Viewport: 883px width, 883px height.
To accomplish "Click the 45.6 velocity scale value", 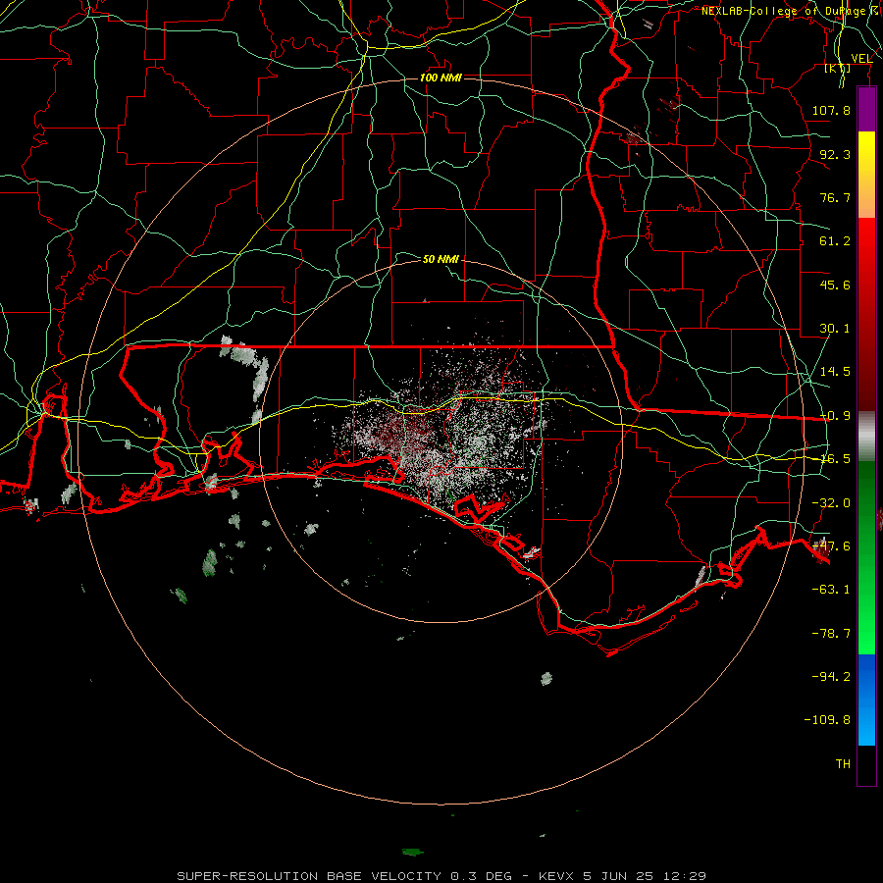I will [x=835, y=285].
